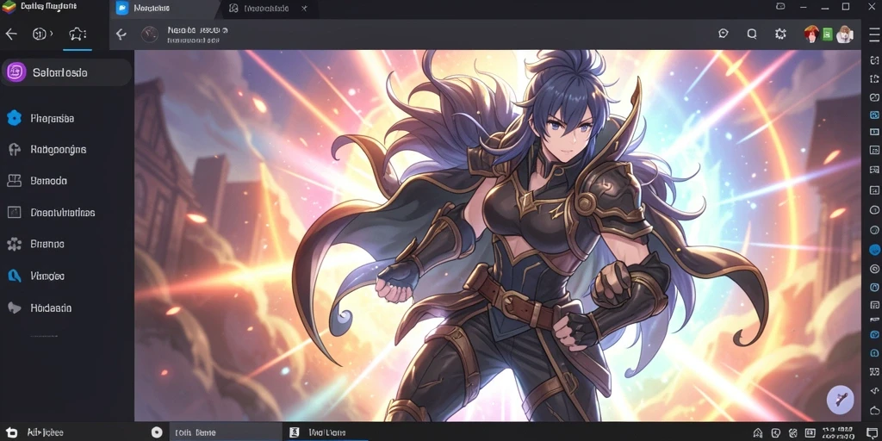
Task: Open the chat bubble icon in the header
Action: coord(724,34)
